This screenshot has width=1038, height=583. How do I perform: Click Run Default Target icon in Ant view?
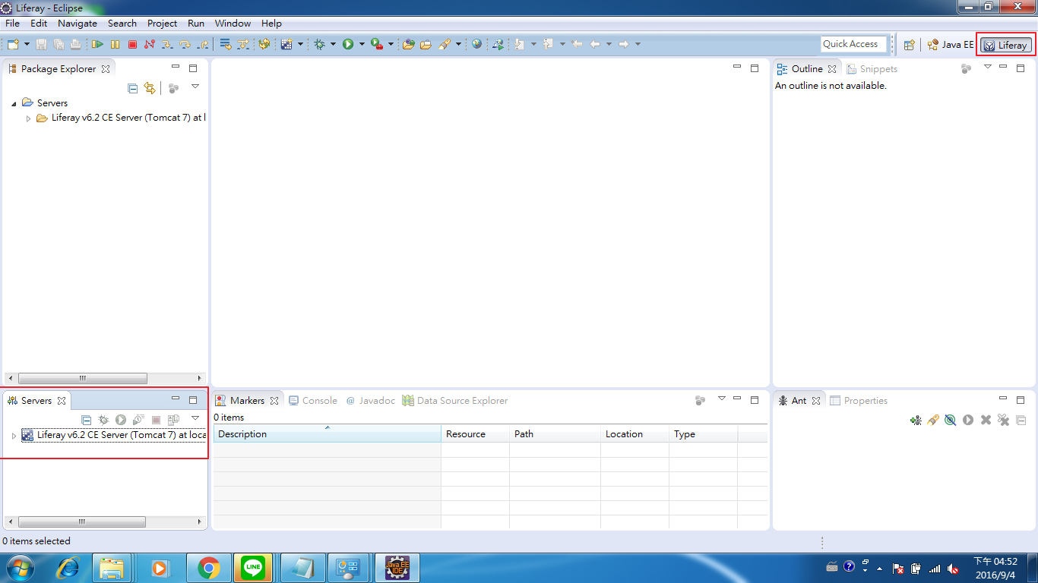click(x=968, y=420)
